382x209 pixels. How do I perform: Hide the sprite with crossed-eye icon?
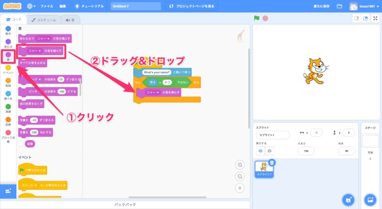(x=270, y=151)
